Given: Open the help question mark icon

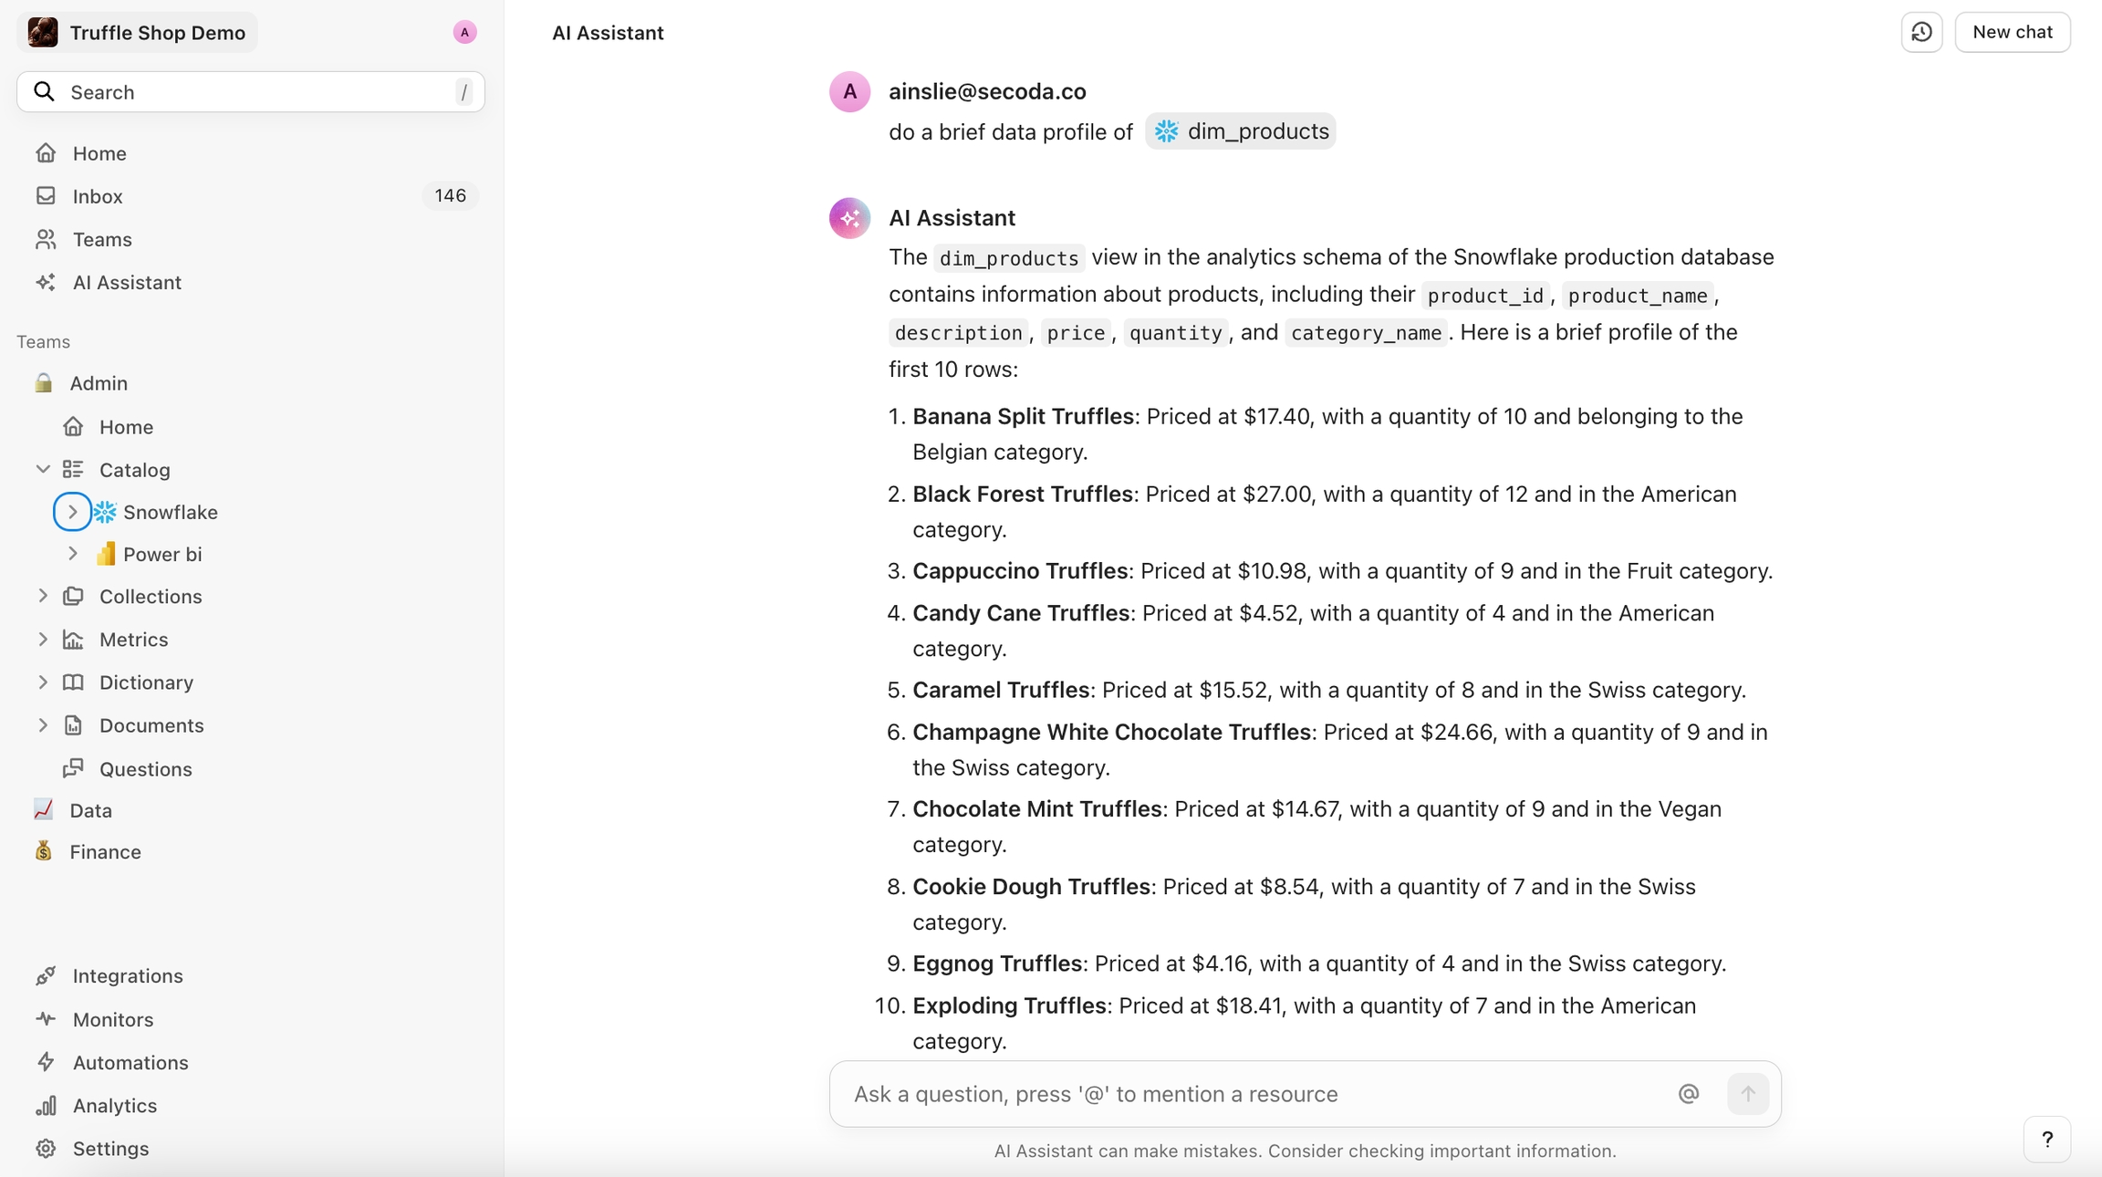Looking at the screenshot, I should coord(2047,1140).
